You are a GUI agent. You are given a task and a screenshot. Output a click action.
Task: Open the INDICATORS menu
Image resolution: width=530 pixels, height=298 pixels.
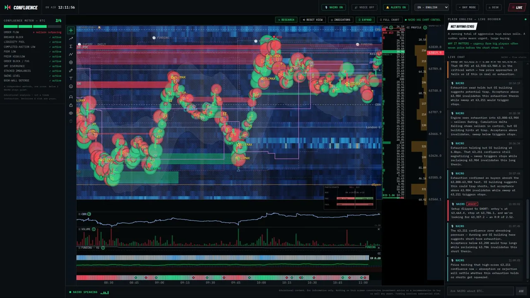click(340, 20)
